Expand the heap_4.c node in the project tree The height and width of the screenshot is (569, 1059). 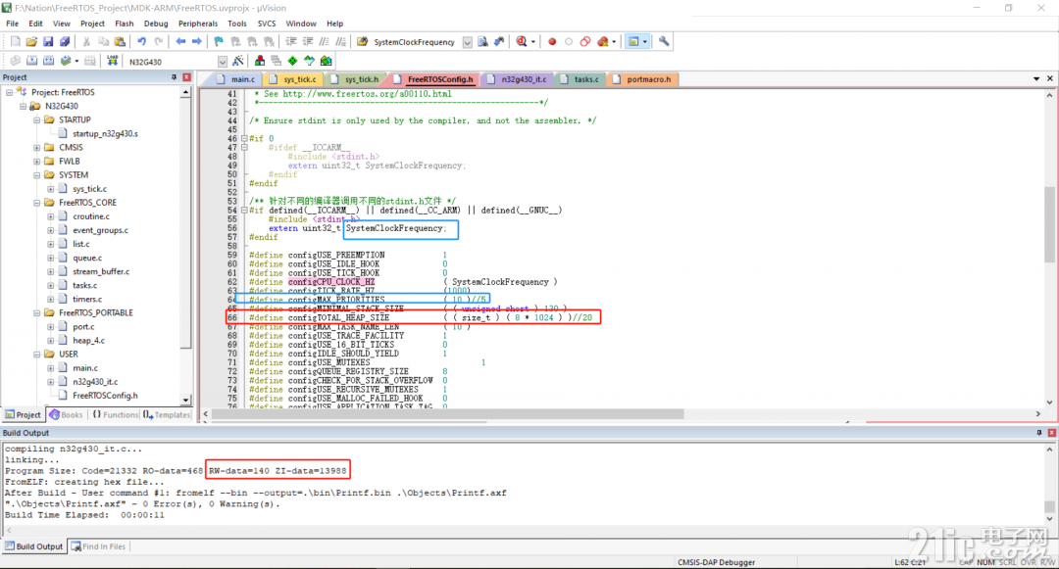[x=51, y=341]
